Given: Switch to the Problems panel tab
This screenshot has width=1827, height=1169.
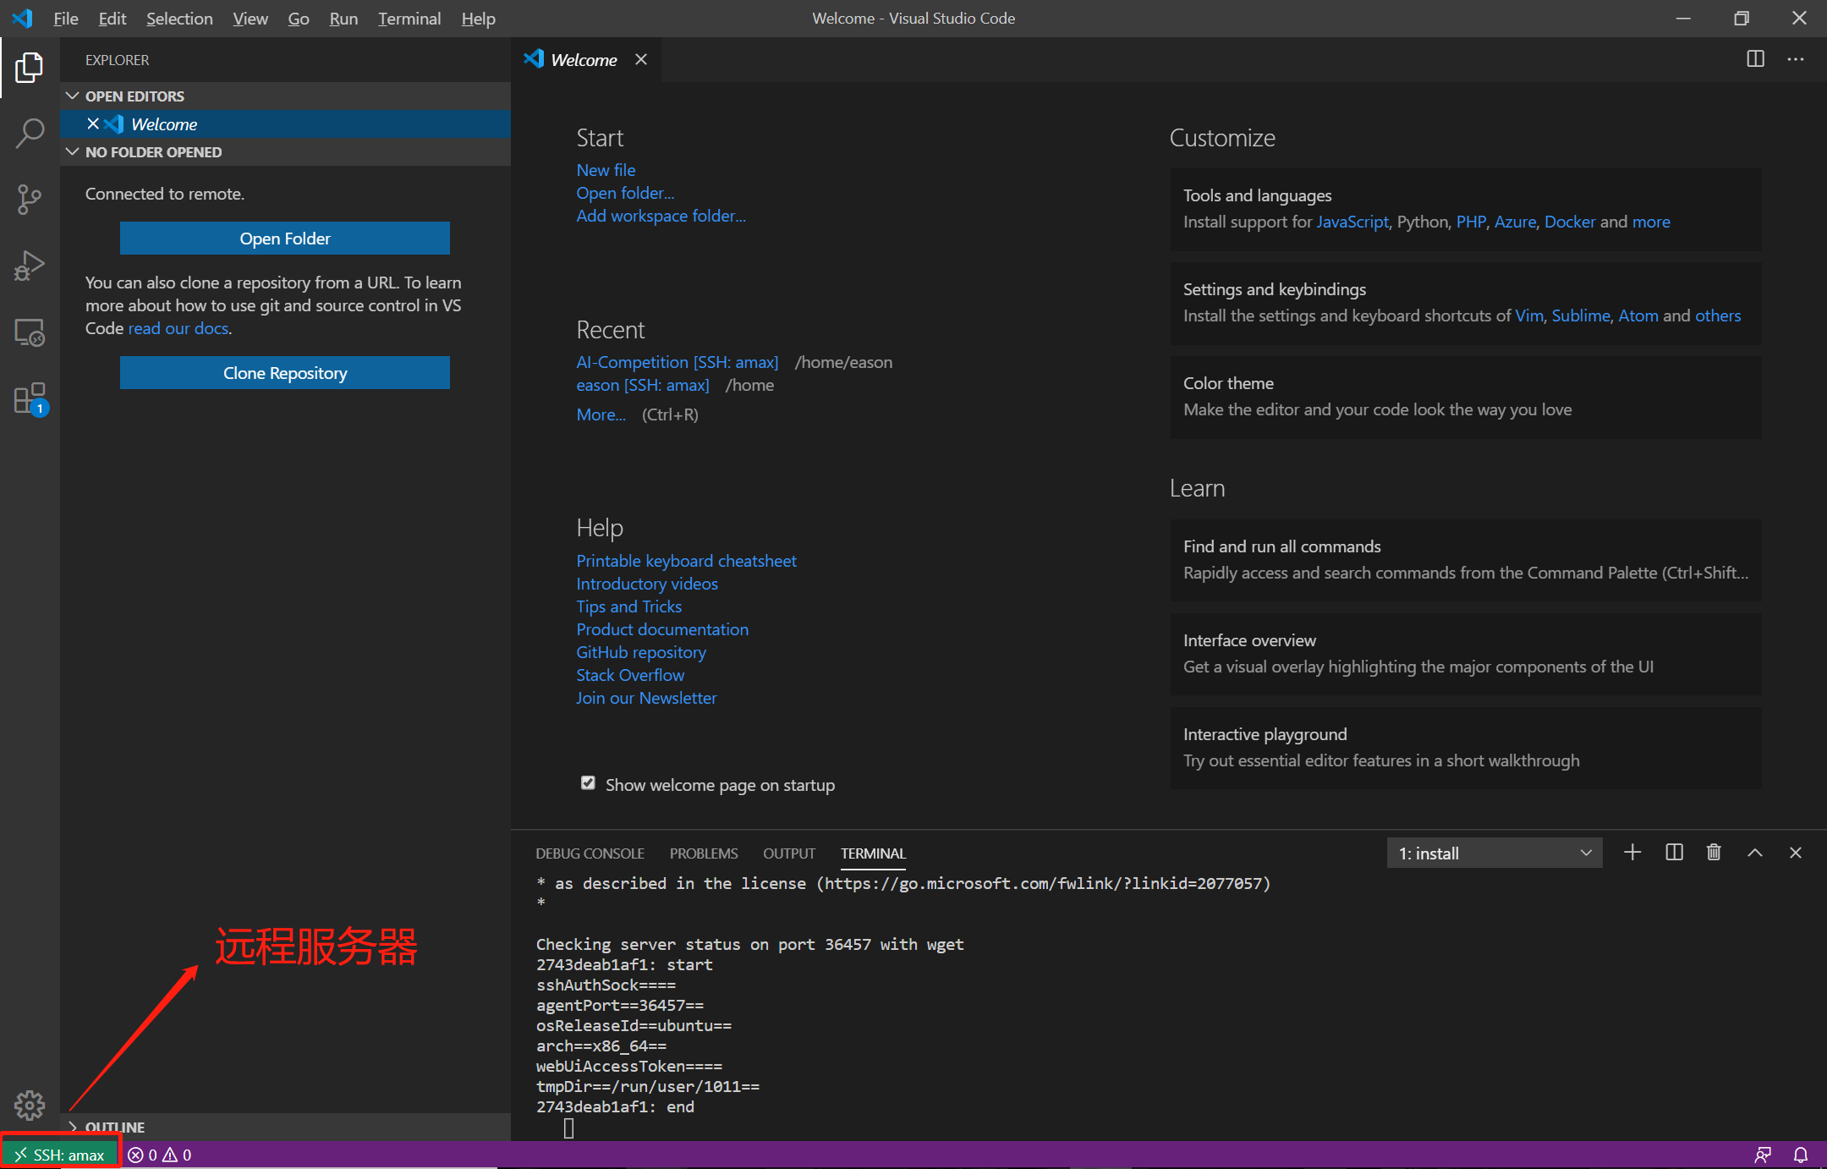Looking at the screenshot, I should point(704,853).
